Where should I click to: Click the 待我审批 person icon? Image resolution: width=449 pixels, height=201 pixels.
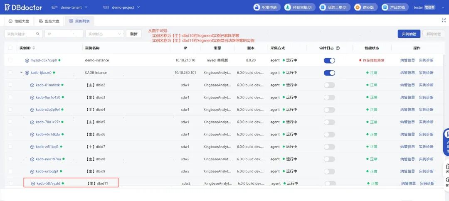(288, 7)
